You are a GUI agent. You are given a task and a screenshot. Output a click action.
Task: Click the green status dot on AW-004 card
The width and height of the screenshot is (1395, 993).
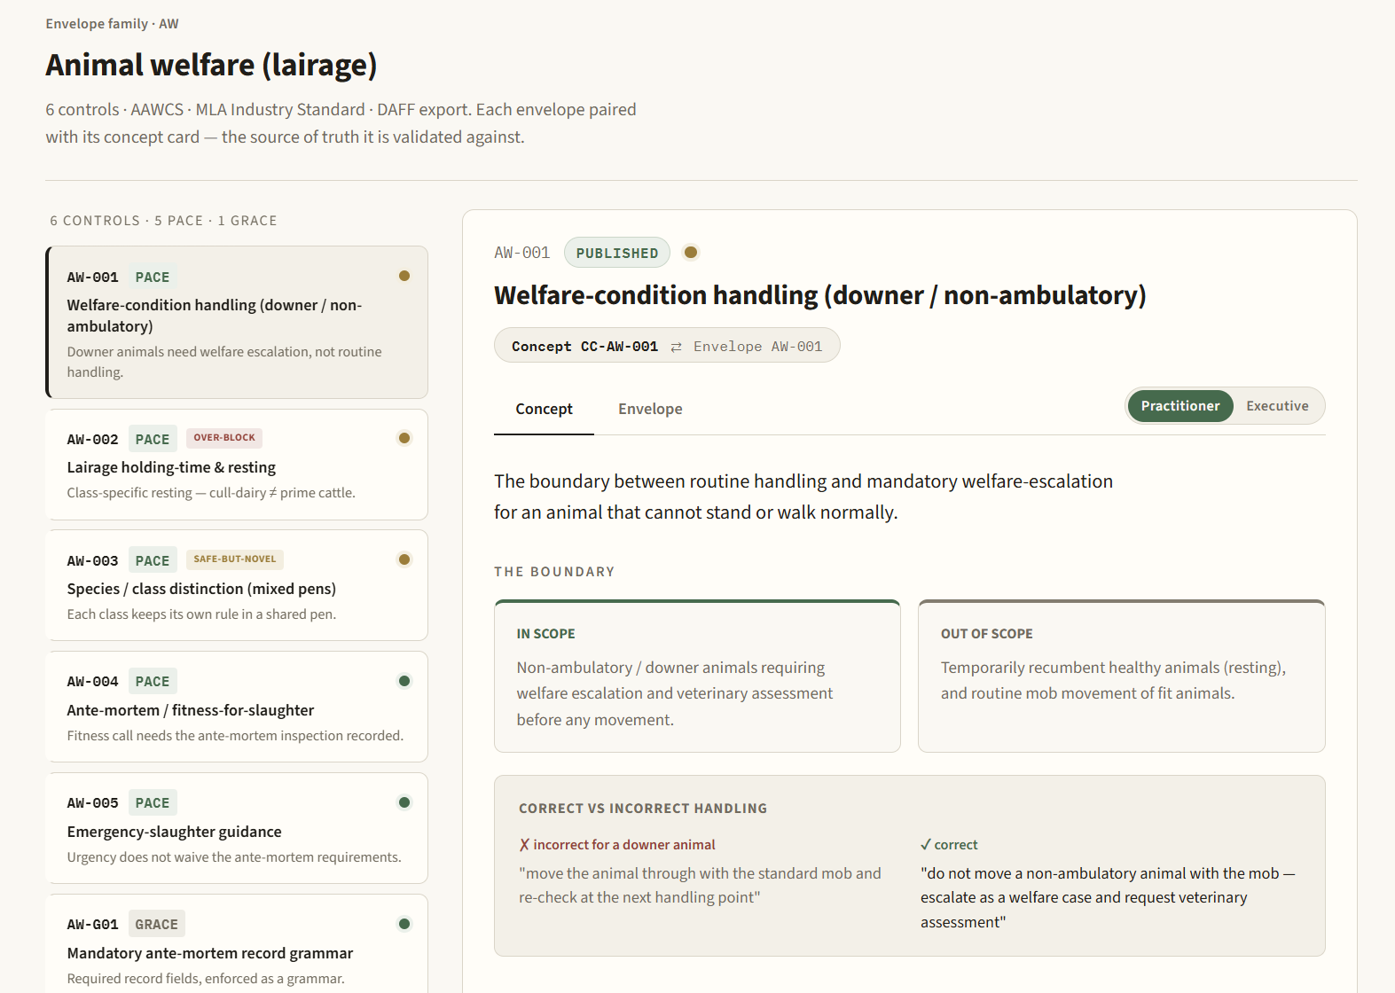(x=404, y=681)
